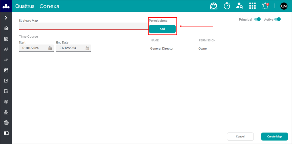
Task: Click the Owner permission value
Action: [x=203, y=49]
